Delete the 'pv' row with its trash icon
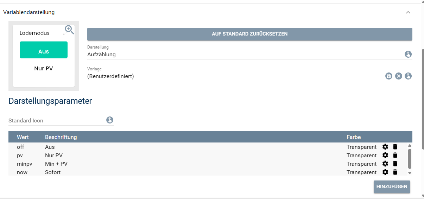 [x=395, y=156]
